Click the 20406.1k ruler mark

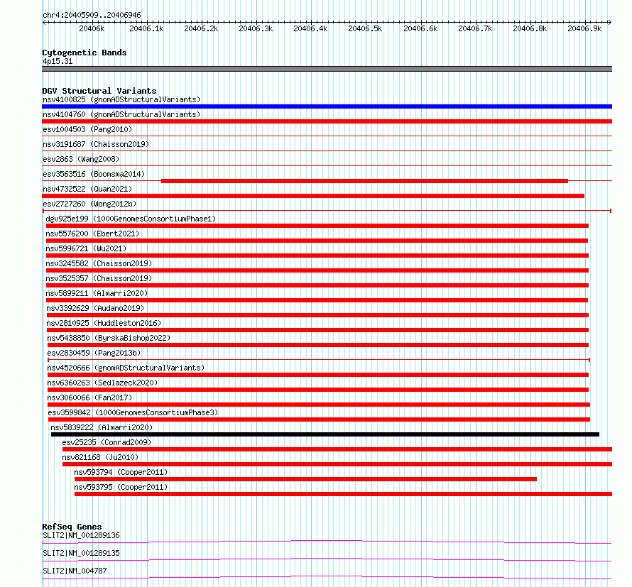click(x=146, y=28)
